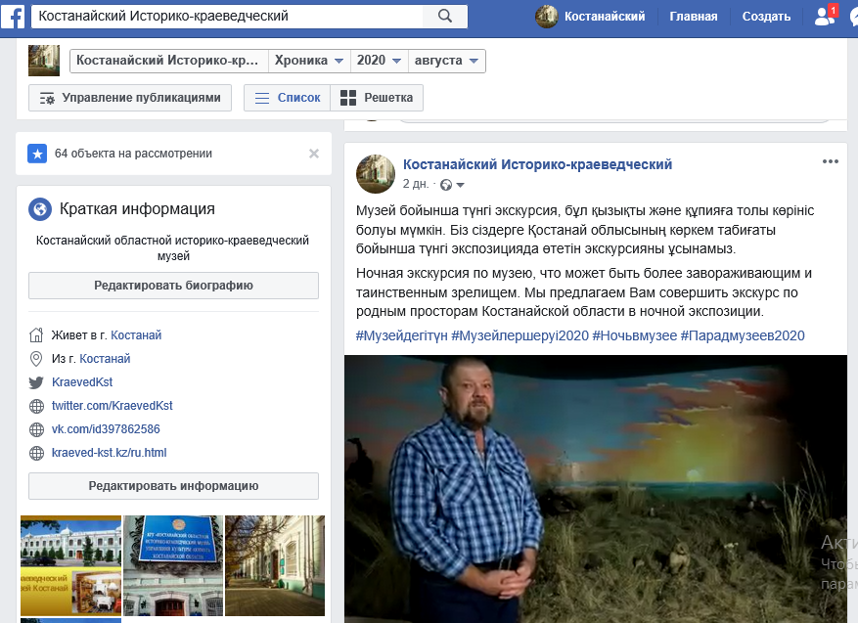Open vk.com/id397862586 link
858x623 pixels.
tap(106, 429)
